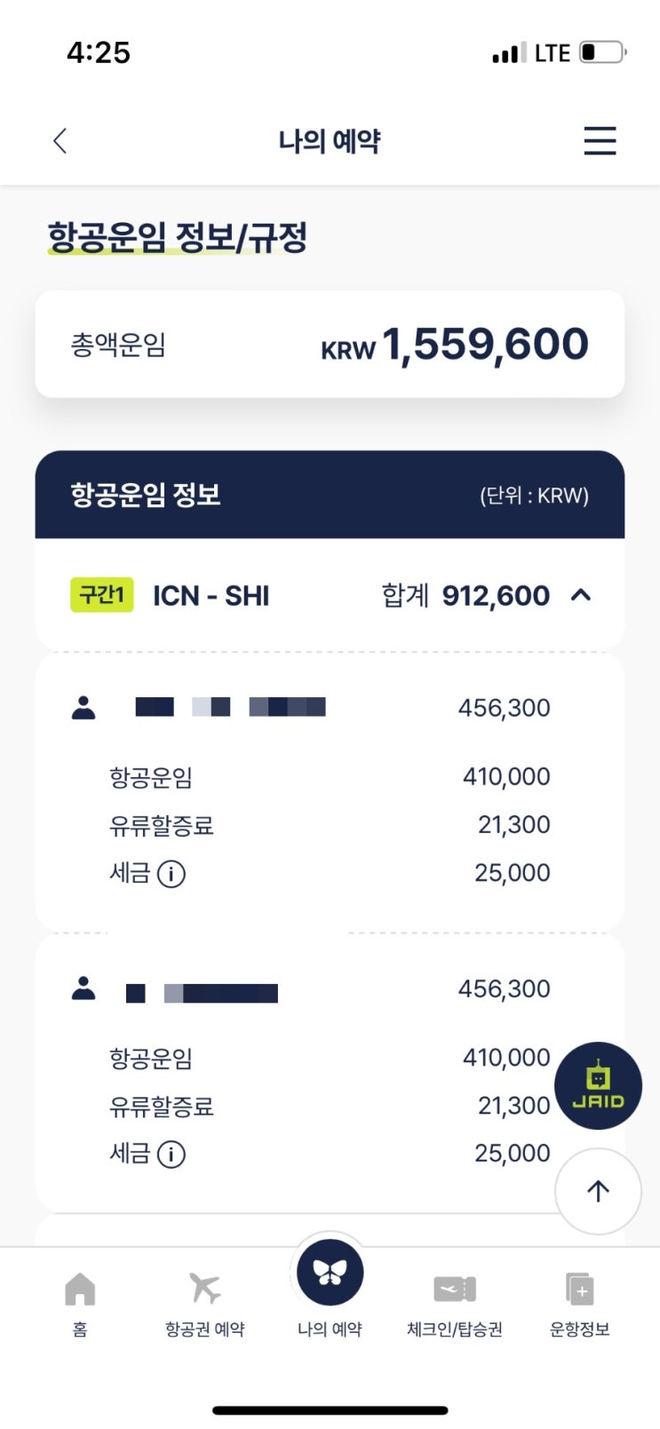Tap the butterfly My Reservation icon
Image resolution: width=660 pixels, height=1429 pixels.
[x=330, y=1274]
